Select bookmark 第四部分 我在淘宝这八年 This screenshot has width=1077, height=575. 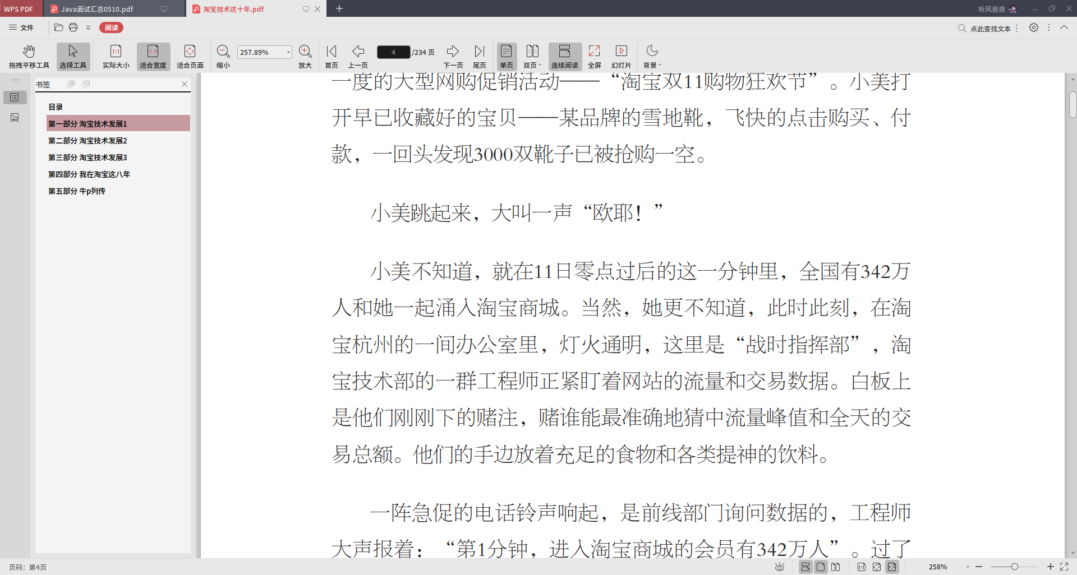[89, 174]
